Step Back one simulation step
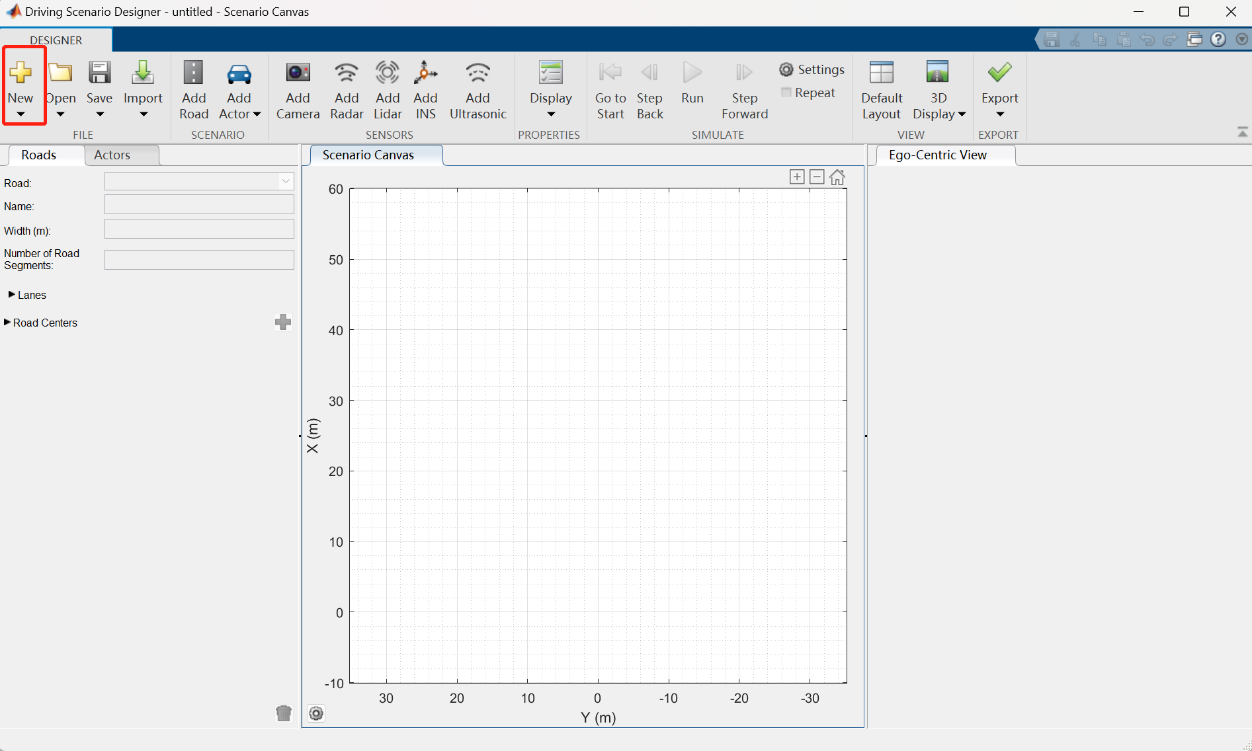1252x751 pixels. point(649,90)
